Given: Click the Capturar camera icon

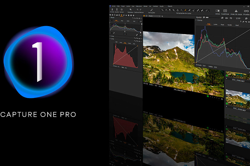Looking at the screenshot, I should click(122, 10).
